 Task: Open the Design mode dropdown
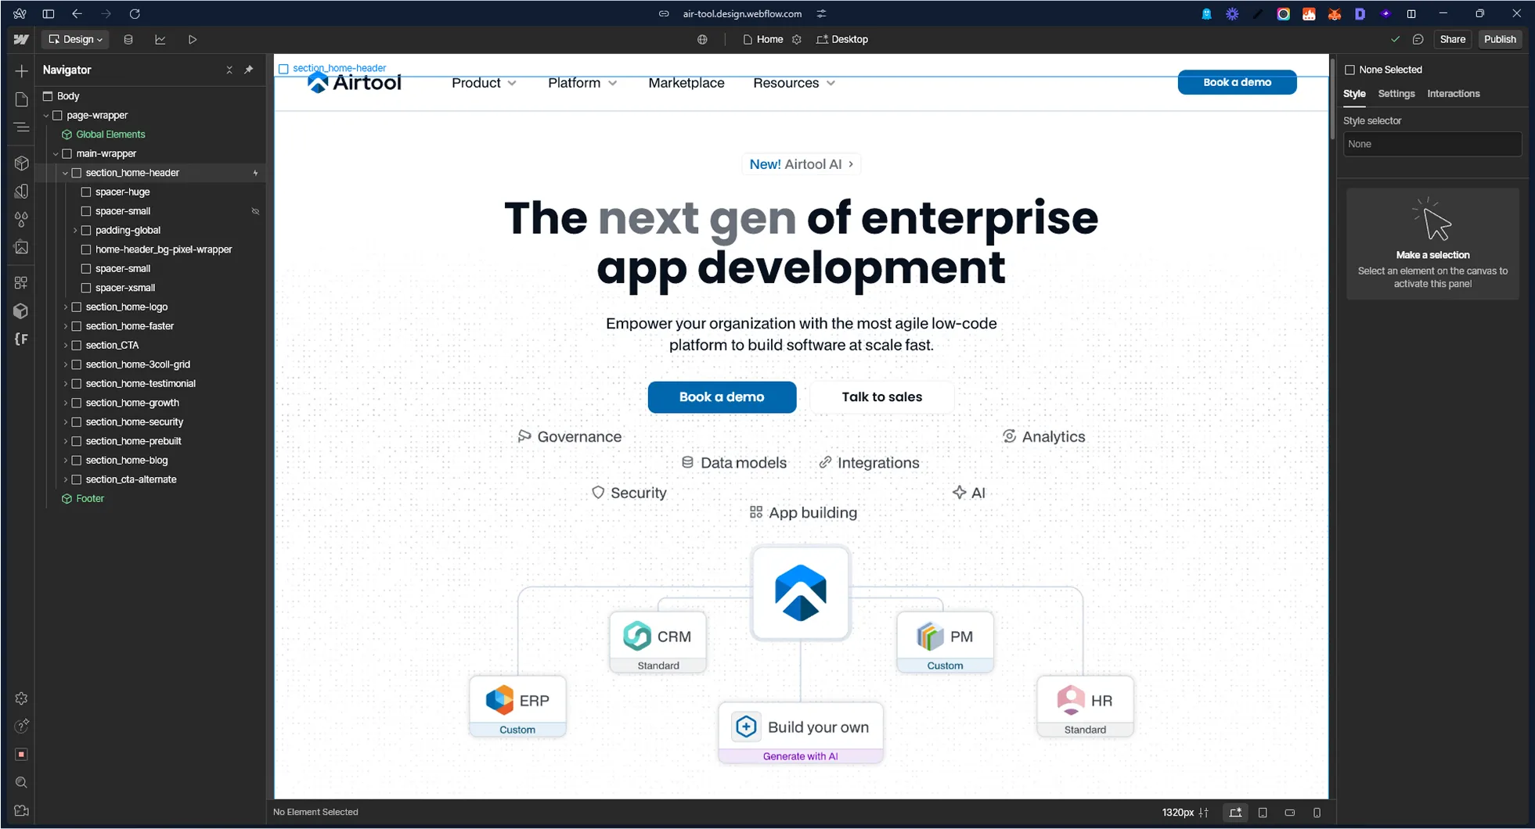(76, 39)
